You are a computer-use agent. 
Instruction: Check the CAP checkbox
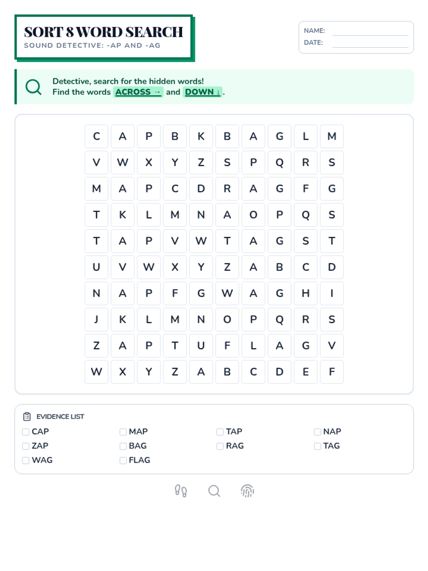pyautogui.click(x=26, y=432)
